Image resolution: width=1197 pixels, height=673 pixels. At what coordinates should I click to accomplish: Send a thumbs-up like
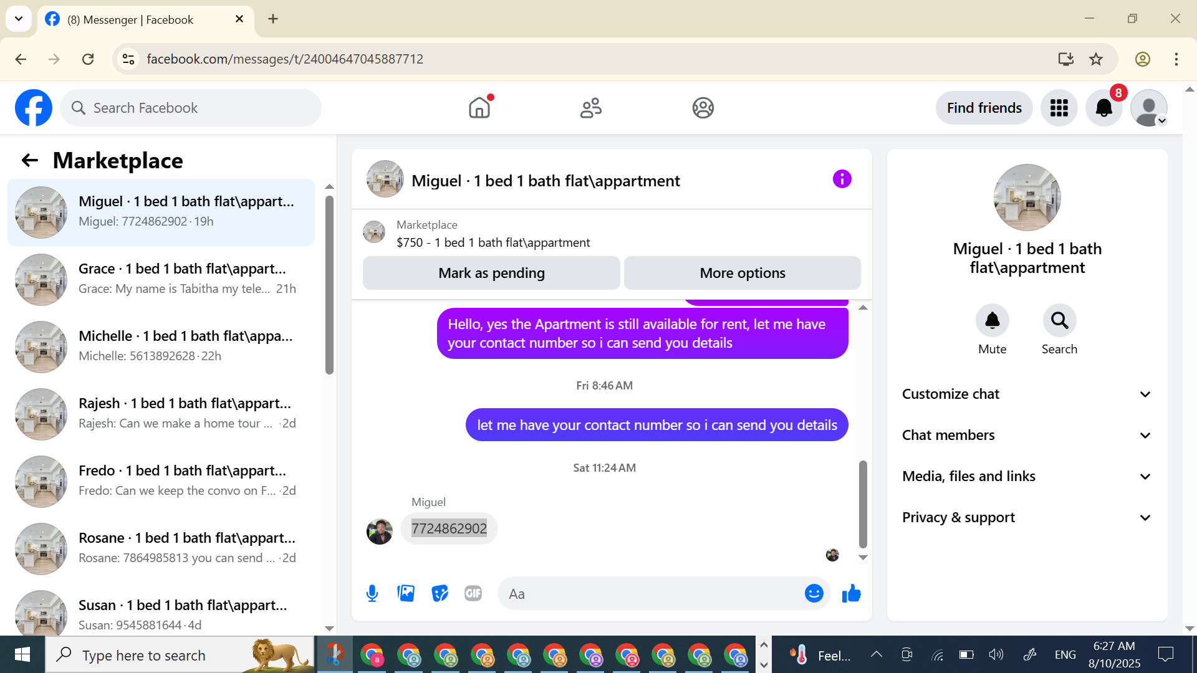coord(851,593)
